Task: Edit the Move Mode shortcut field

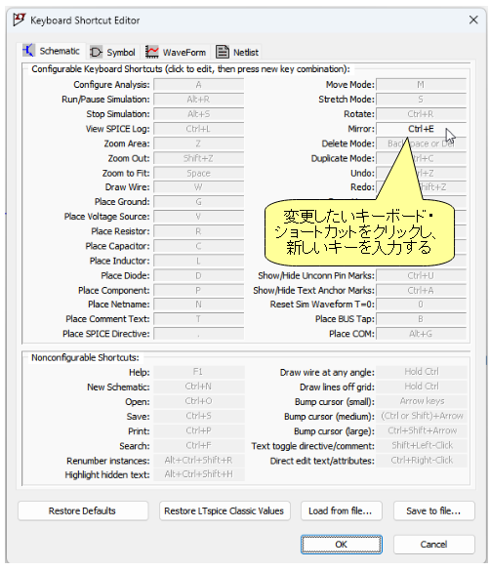Action: (421, 85)
